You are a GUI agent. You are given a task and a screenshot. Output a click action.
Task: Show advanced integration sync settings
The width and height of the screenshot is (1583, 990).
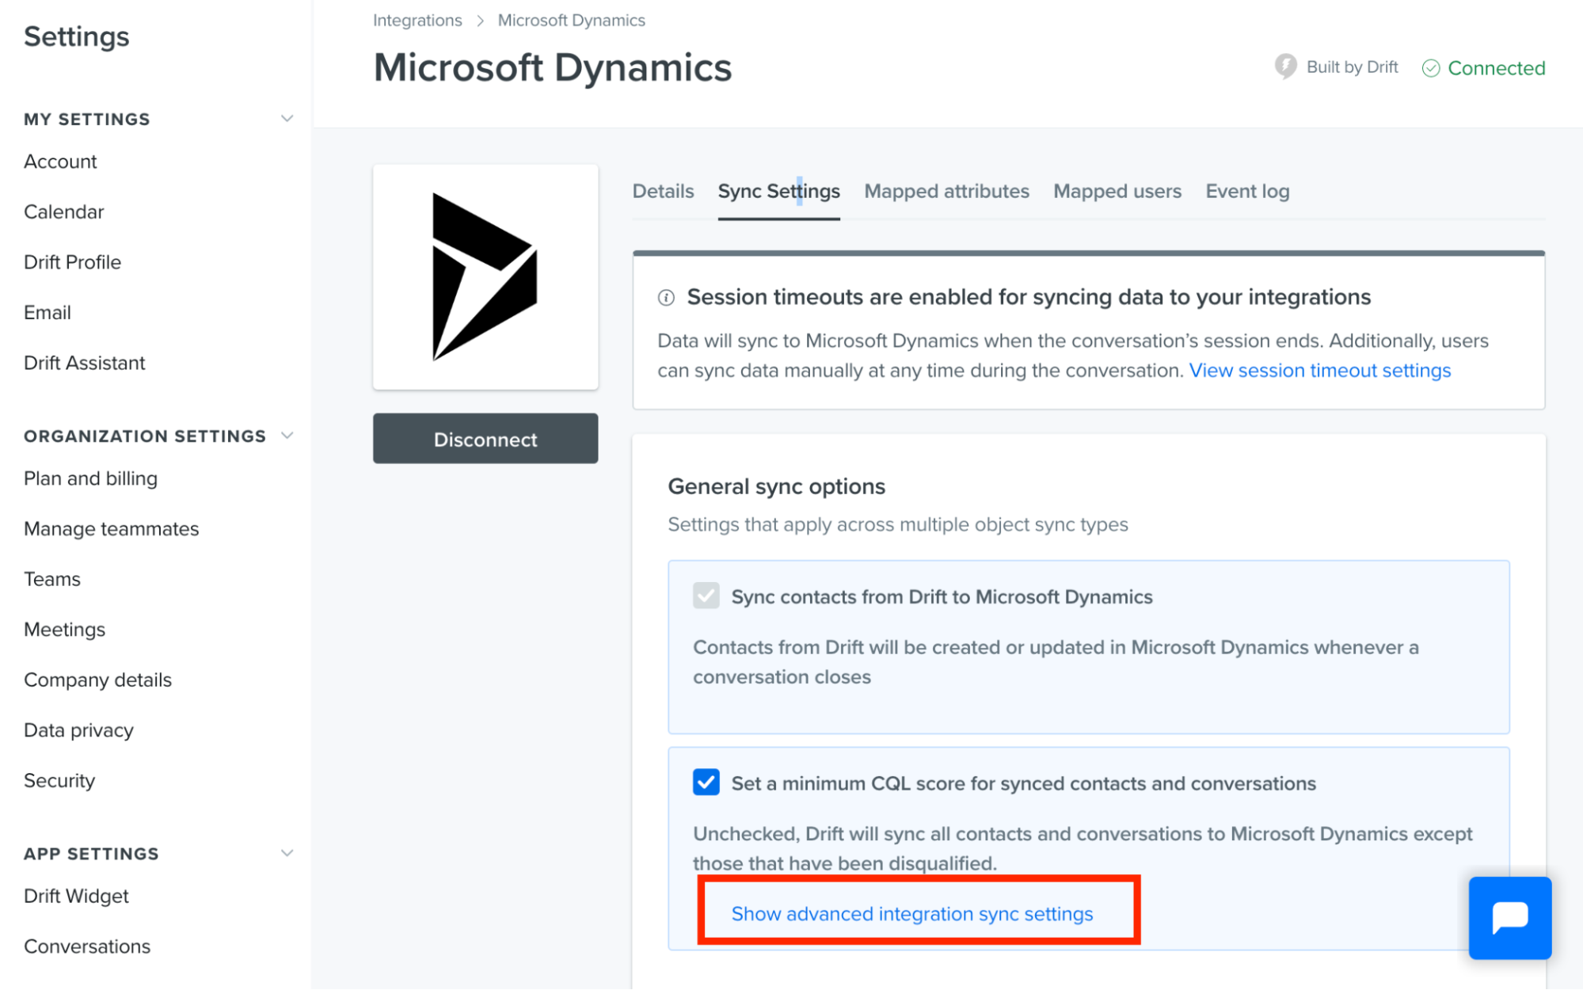pyautogui.click(x=911, y=914)
